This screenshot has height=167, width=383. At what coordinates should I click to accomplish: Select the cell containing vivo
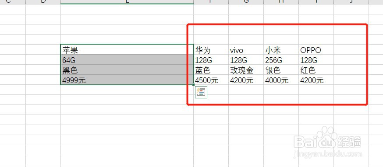pyautogui.click(x=246, y=49)
